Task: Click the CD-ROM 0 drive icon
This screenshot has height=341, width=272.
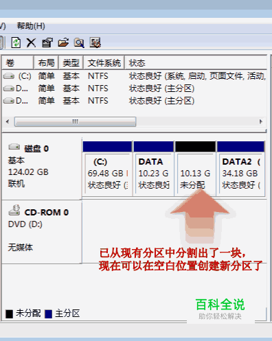Action: point(14,210)
